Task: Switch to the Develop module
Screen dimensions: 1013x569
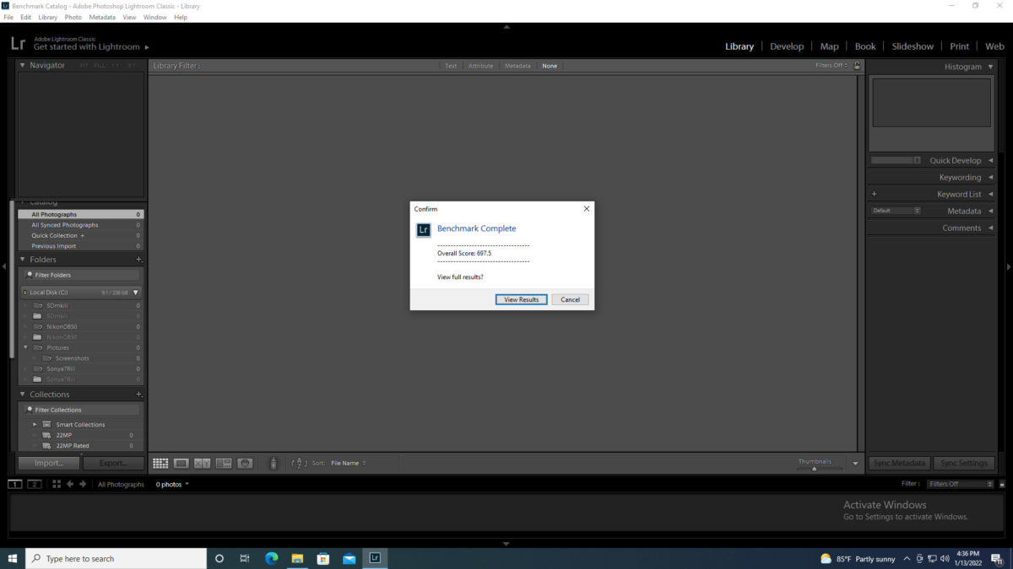Action: pyautogui.click(x=787, y=46)
